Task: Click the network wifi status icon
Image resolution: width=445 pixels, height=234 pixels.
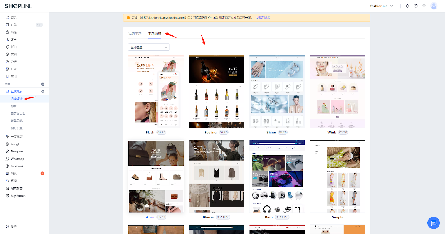Action: pos(424,6)
